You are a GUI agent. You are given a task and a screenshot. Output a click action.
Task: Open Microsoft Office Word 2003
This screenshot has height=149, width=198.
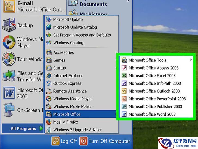(x=156, y=114)
